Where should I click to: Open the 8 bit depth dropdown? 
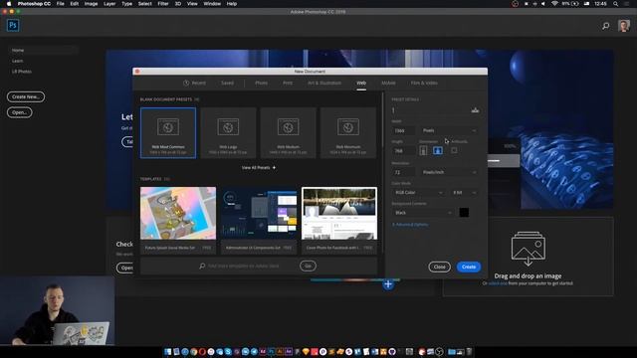click(x=464, y=192)
